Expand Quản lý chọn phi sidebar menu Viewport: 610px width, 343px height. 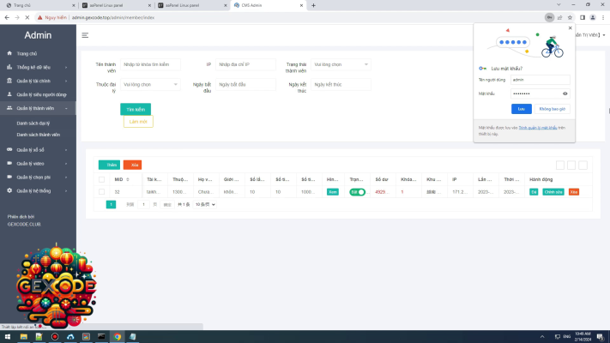(38, 178)
